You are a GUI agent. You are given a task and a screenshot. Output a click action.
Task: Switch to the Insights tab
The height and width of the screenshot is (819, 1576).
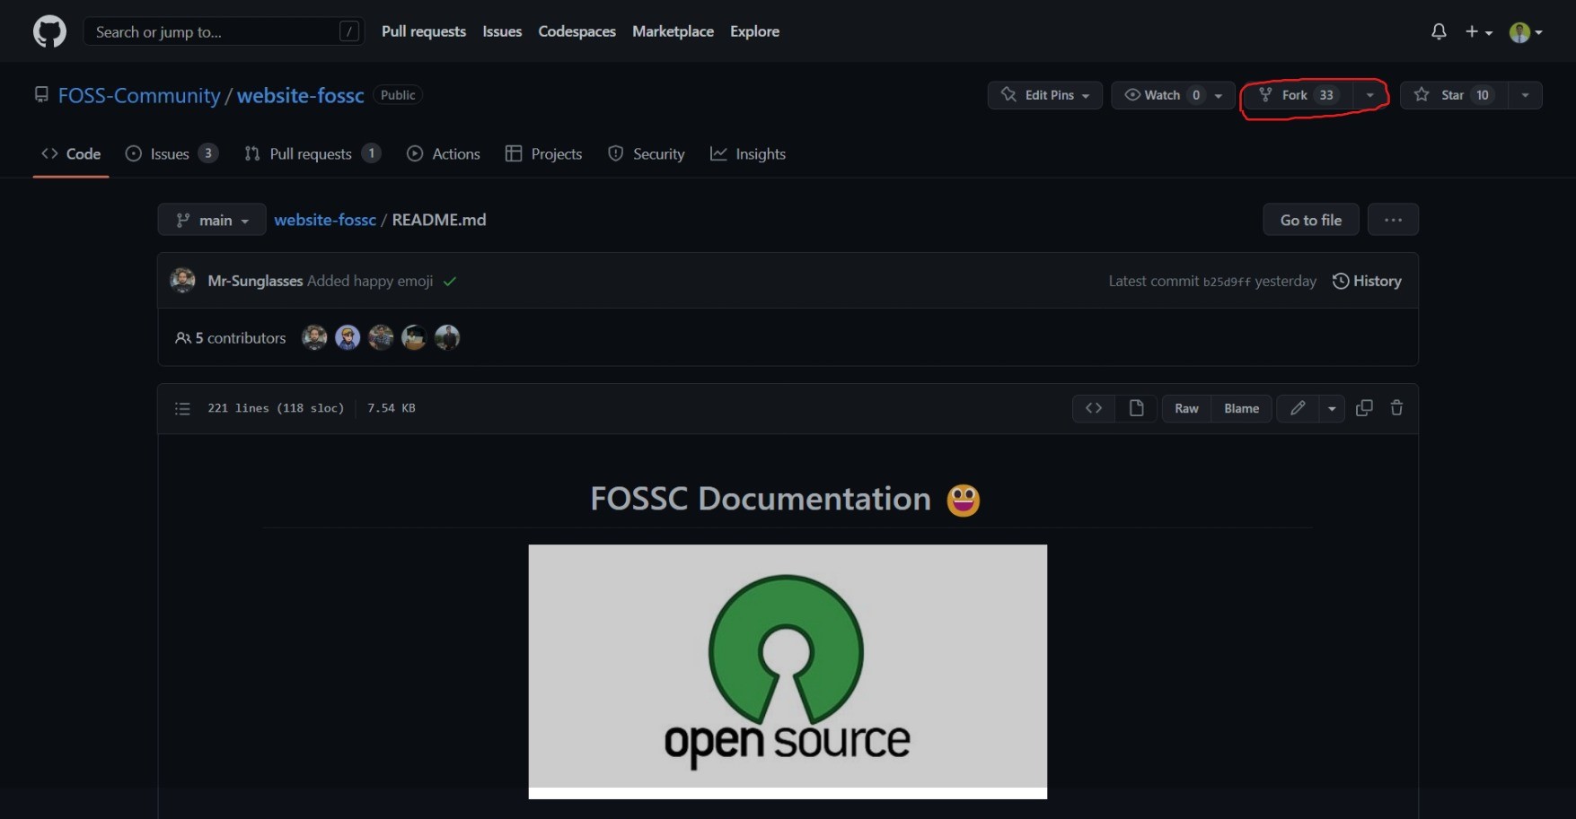[x=748, y=154]
